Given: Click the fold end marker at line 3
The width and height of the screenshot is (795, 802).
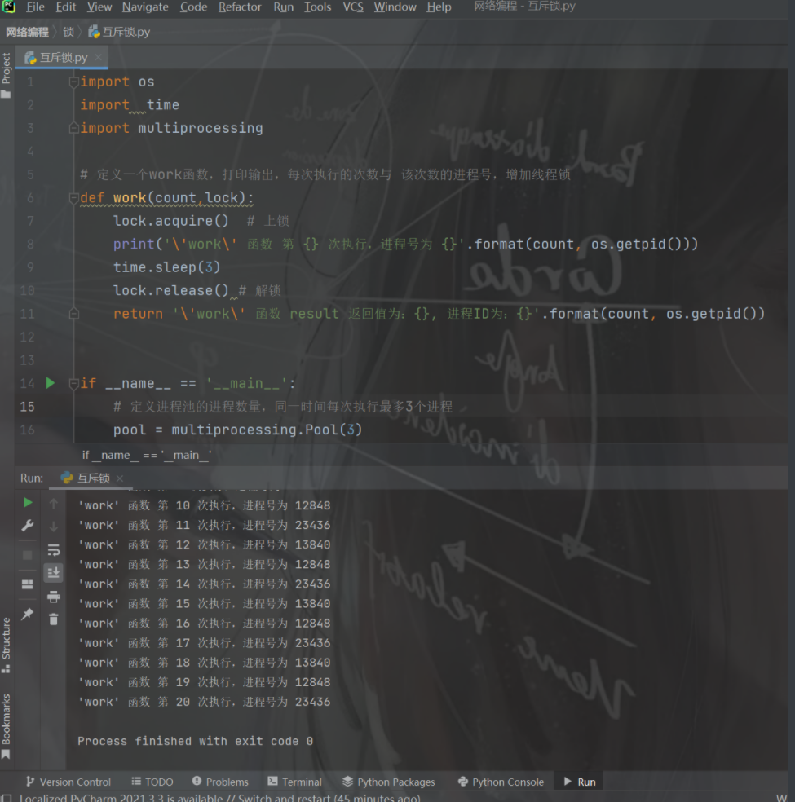Looking at the screenshot, I should (x=73, y=128).
